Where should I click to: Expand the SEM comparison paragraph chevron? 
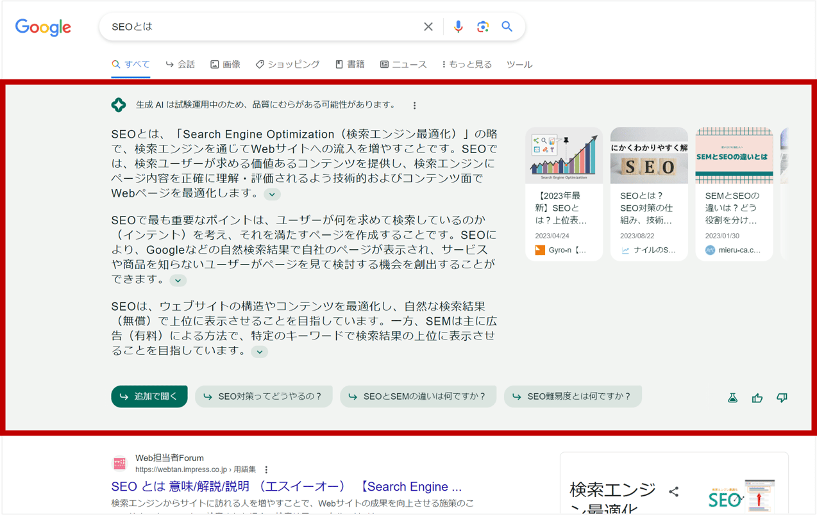(259, 351)
